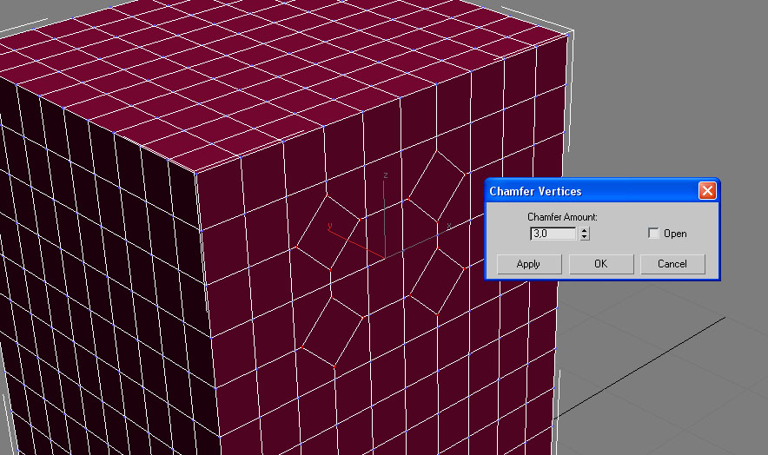Viewport: 768px width, 455px height.
Task: Select the lower-left chamfered diamond polygon
Action: click(x=333, y=332)
